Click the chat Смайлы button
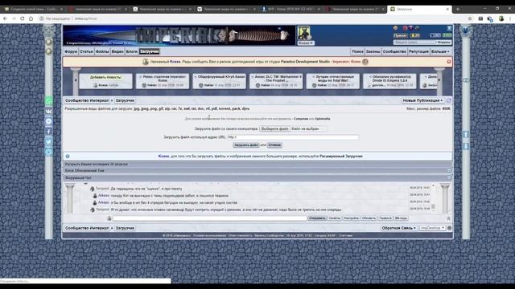This screenshot has height=289, width=515. (335, 218)
